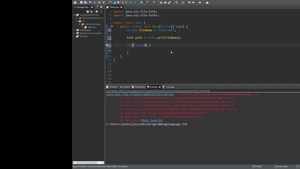Click the white forward arrow in toolbar
Image resolution: width=300 pixels, height=169 pixels.
[x=200, y=2]
